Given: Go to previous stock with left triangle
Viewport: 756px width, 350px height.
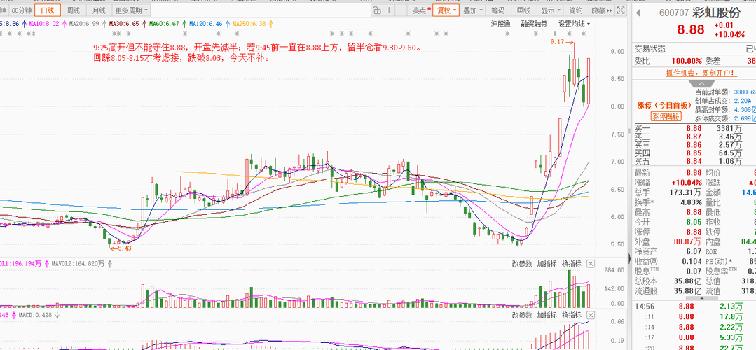Looking at the screenshot, I should click(638, 13).
